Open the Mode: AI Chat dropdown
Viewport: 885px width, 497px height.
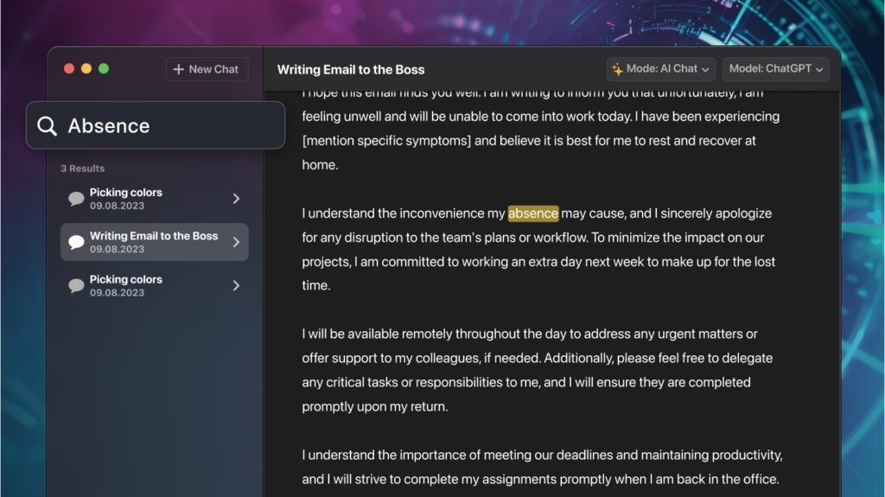[661, 69]
